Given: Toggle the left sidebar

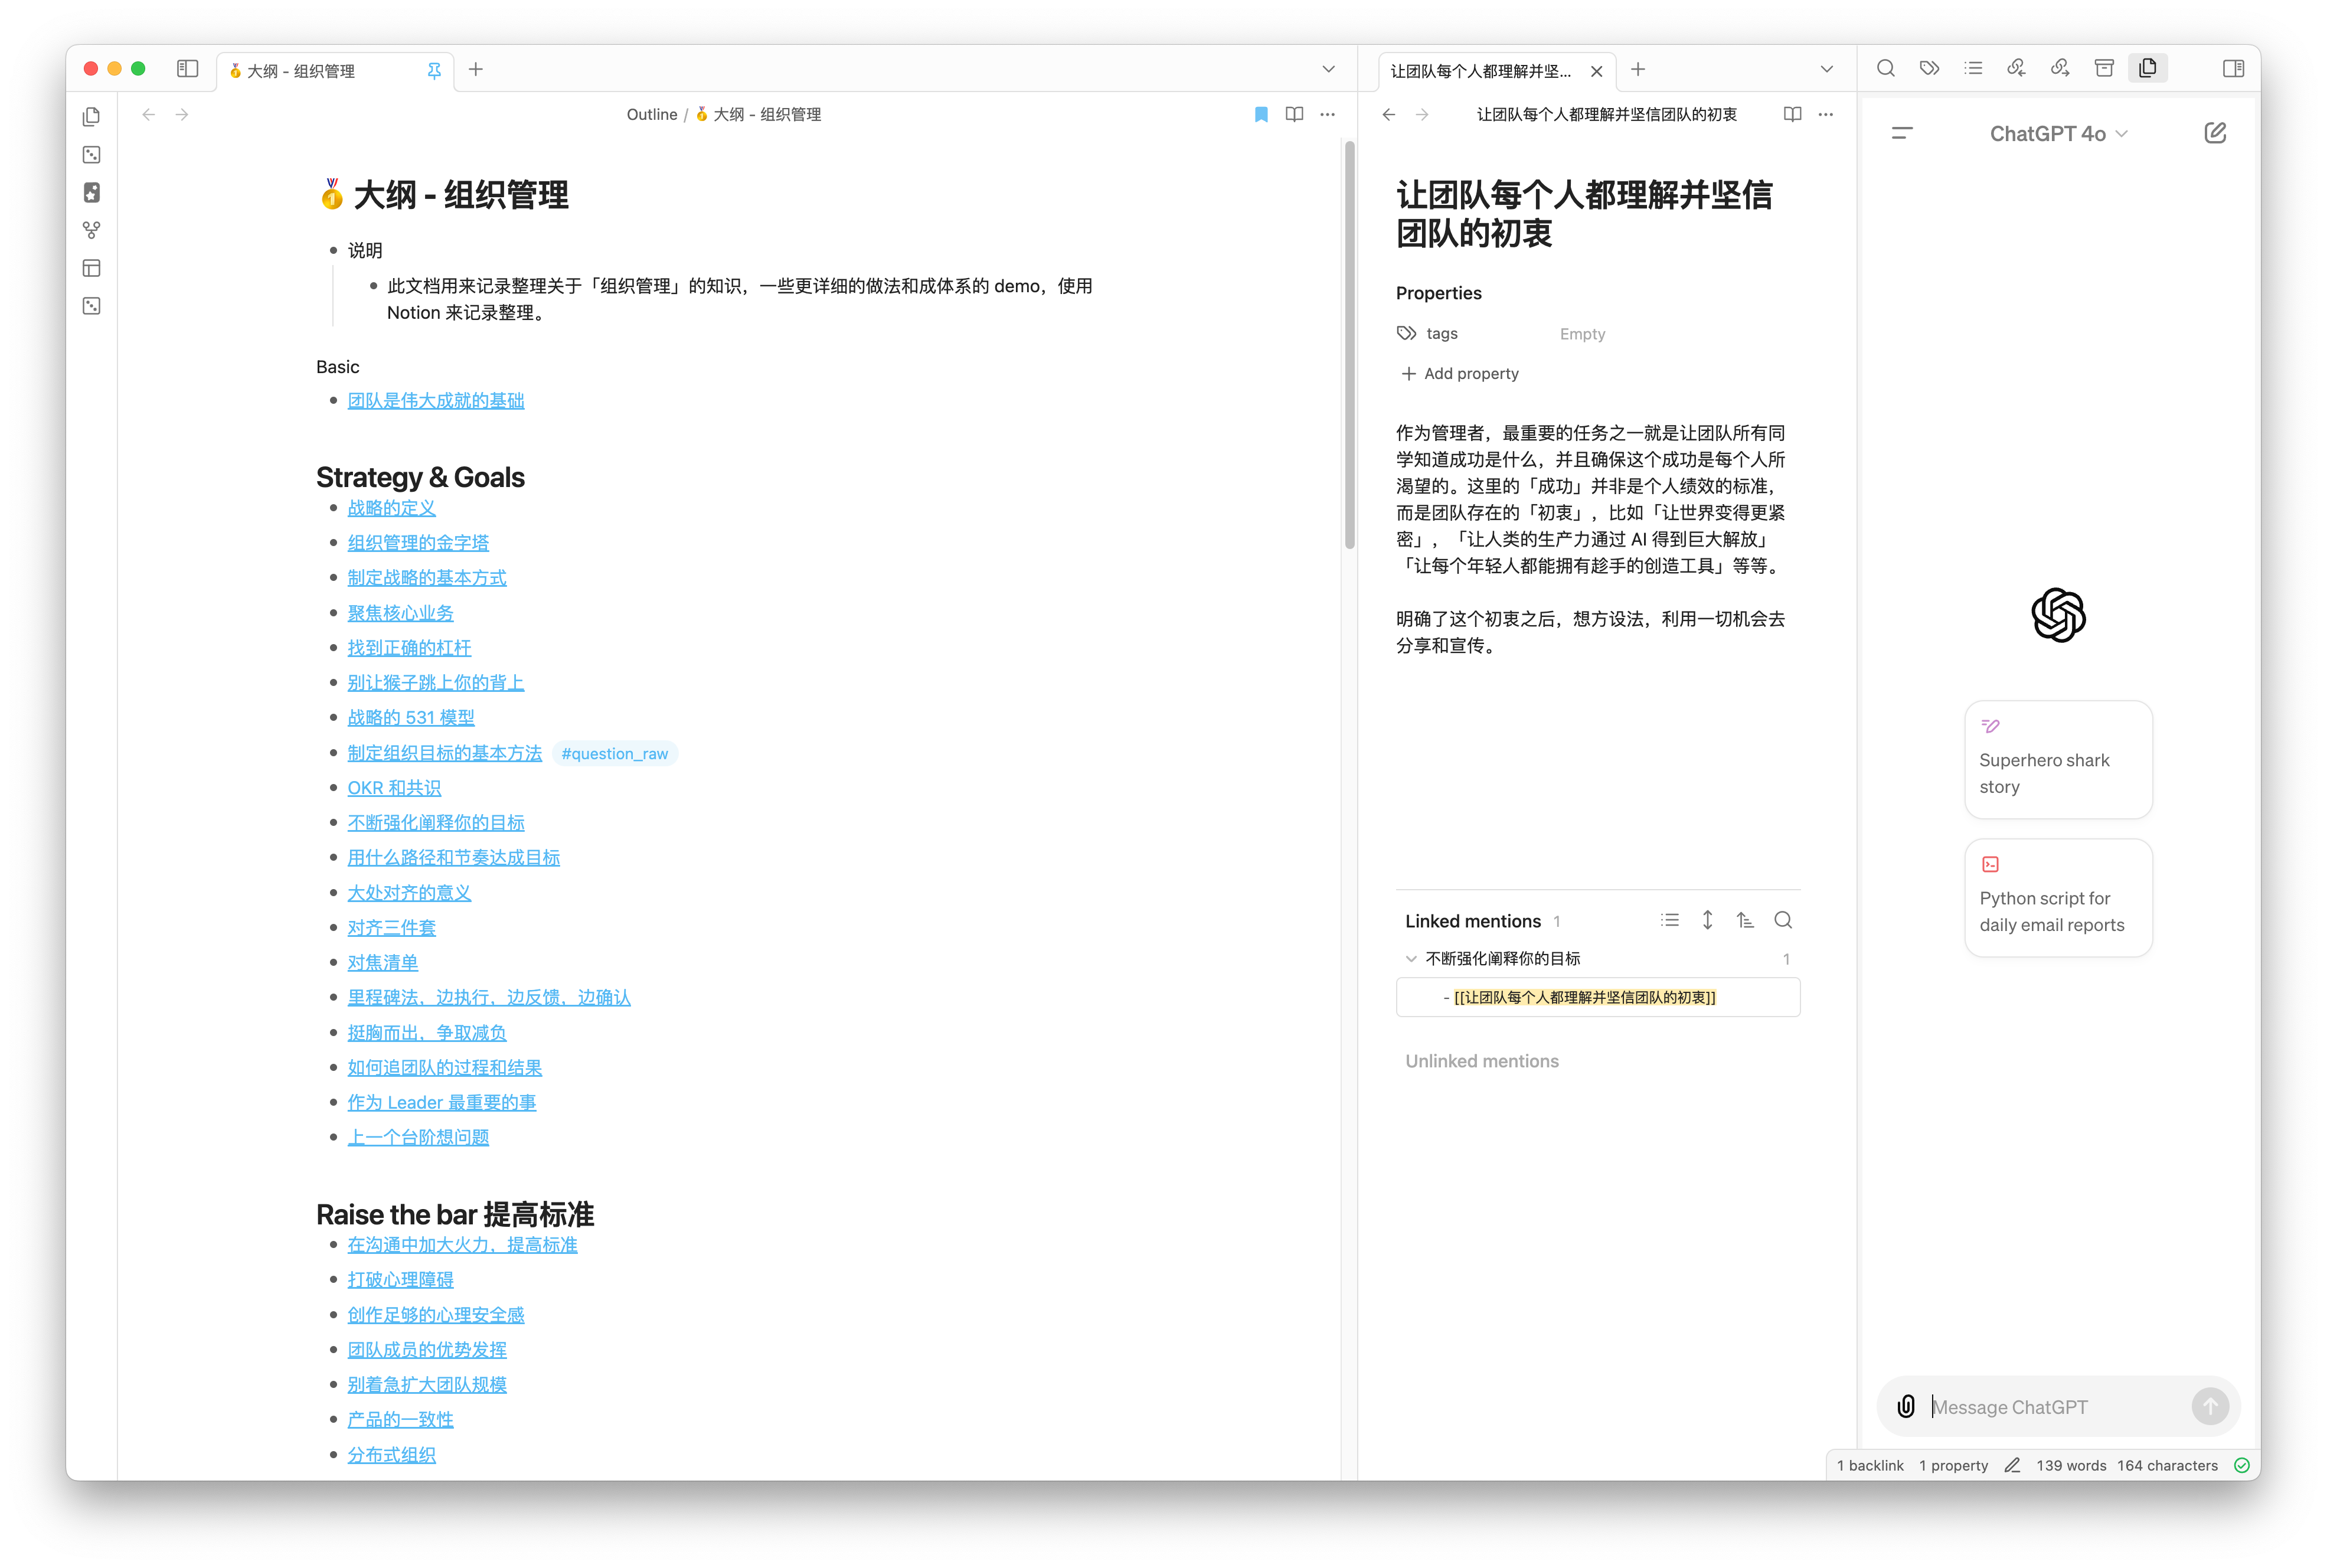Looking at the screenshot, I should click(187, 69).
